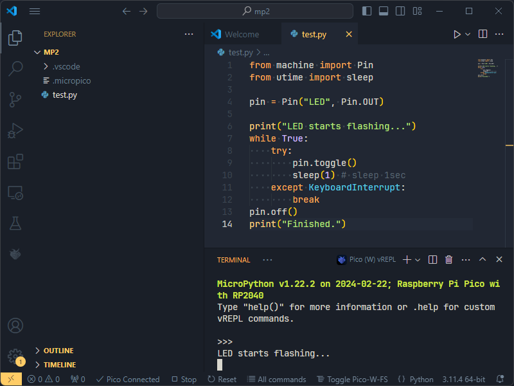
Task: Click the Stop button in status bar
Action: point(183,380)
